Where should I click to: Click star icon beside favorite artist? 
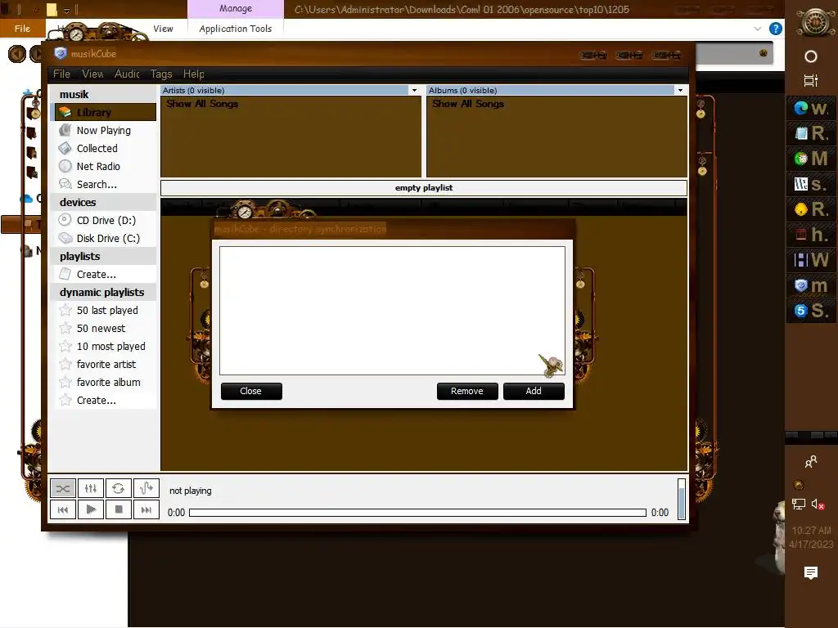tap(65, 364)
